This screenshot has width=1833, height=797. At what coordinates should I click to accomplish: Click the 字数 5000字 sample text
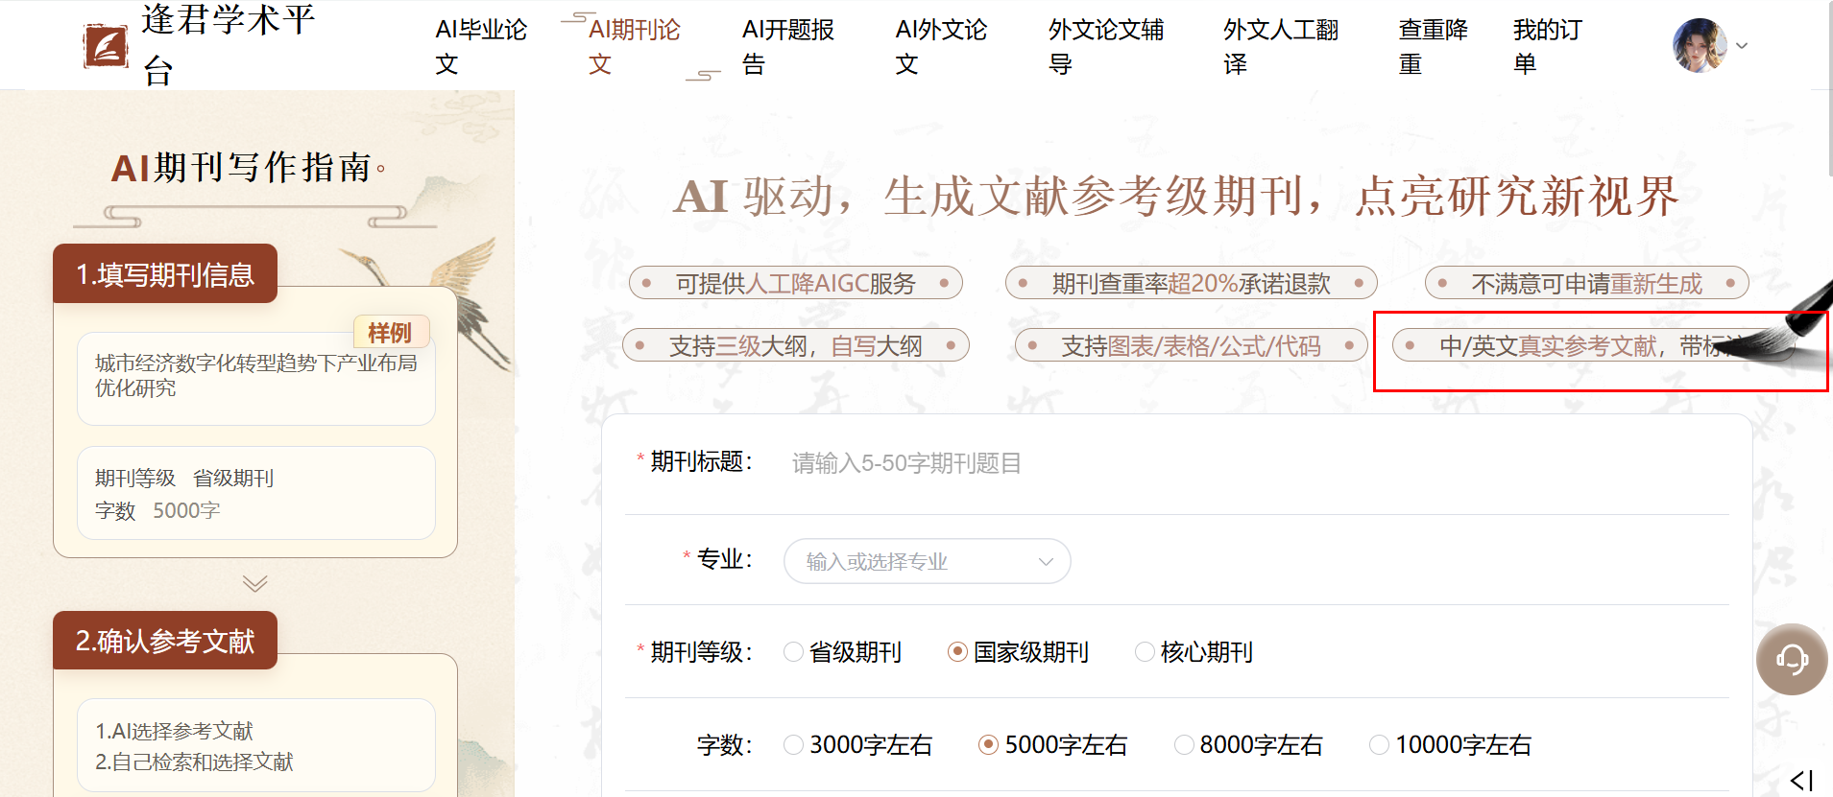[x=157, y=510]
